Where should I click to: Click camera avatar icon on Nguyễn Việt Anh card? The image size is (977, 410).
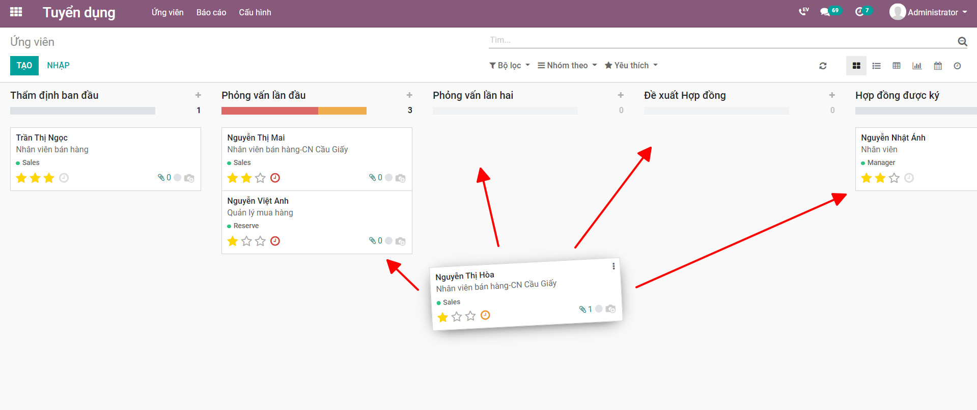point(400,241)
